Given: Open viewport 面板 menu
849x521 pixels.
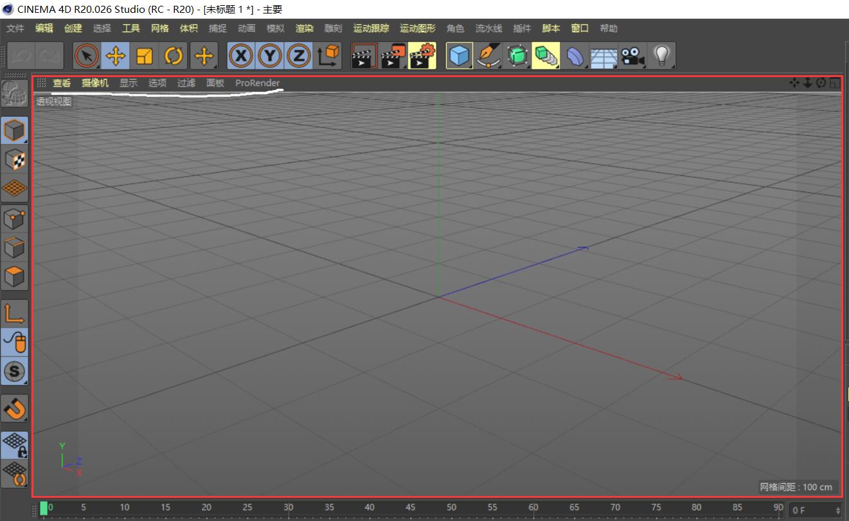Looking at the screenshot, I should (215, 83).
